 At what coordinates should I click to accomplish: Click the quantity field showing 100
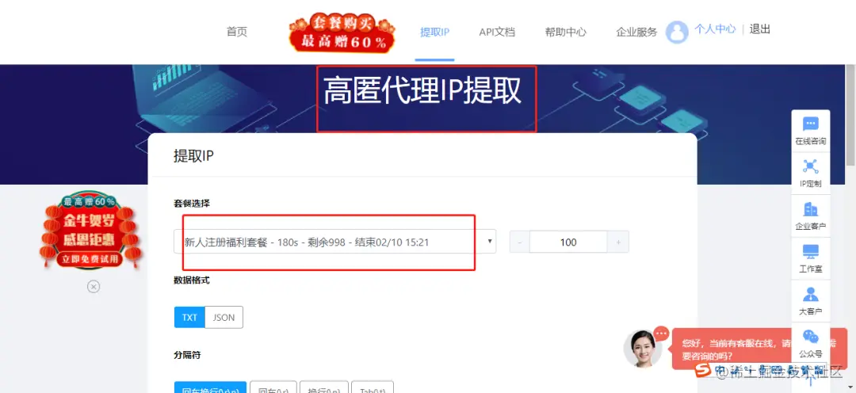tap(568, 242)
